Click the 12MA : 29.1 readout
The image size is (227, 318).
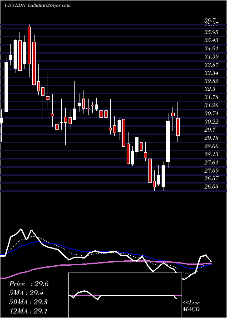coord(28,311)
